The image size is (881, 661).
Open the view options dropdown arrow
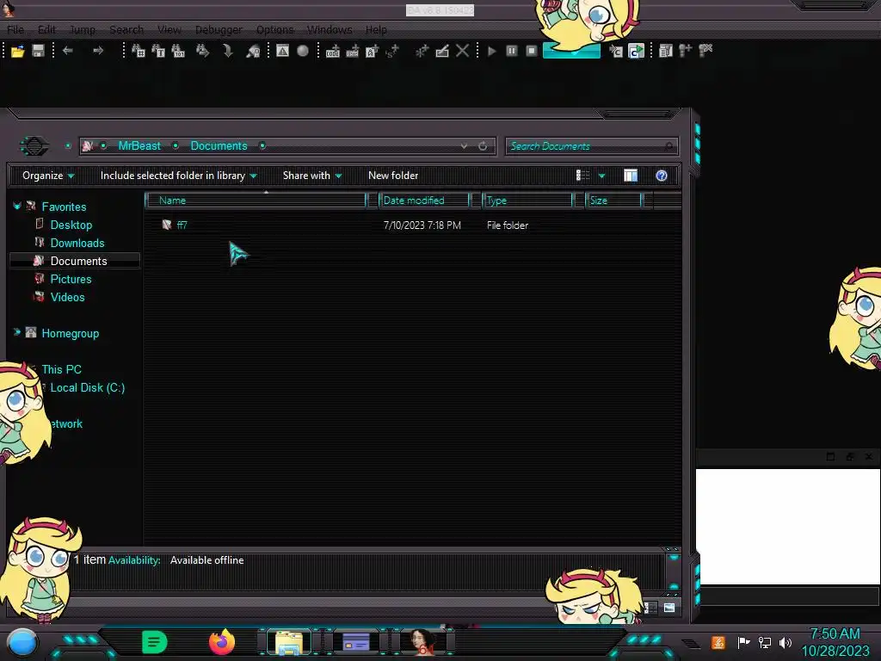pos(601,176)
